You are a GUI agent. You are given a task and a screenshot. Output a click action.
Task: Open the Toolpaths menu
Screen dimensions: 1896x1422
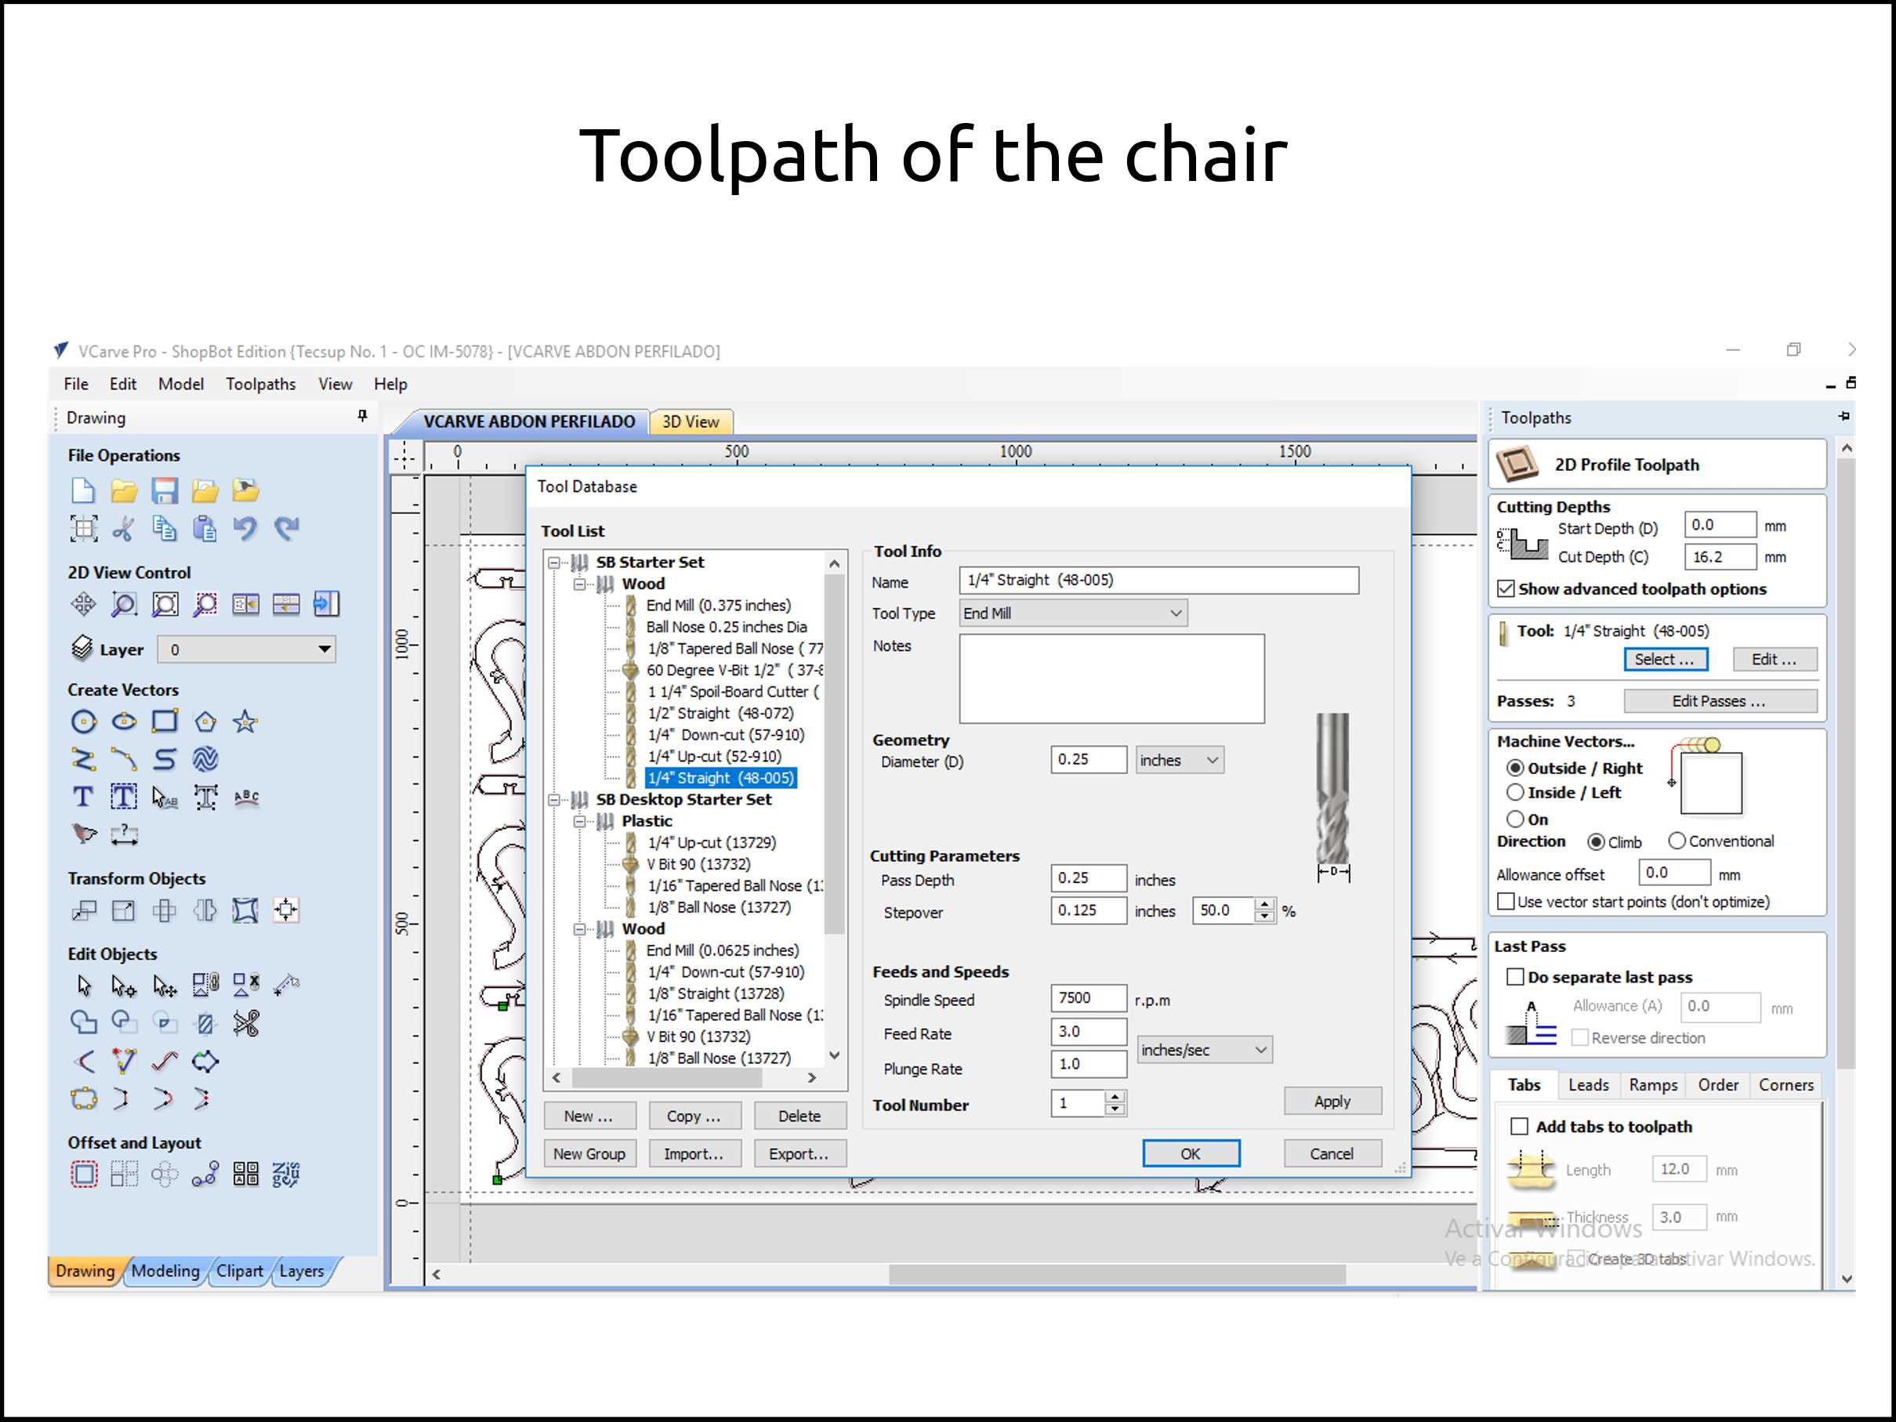(x=260, y=384)
